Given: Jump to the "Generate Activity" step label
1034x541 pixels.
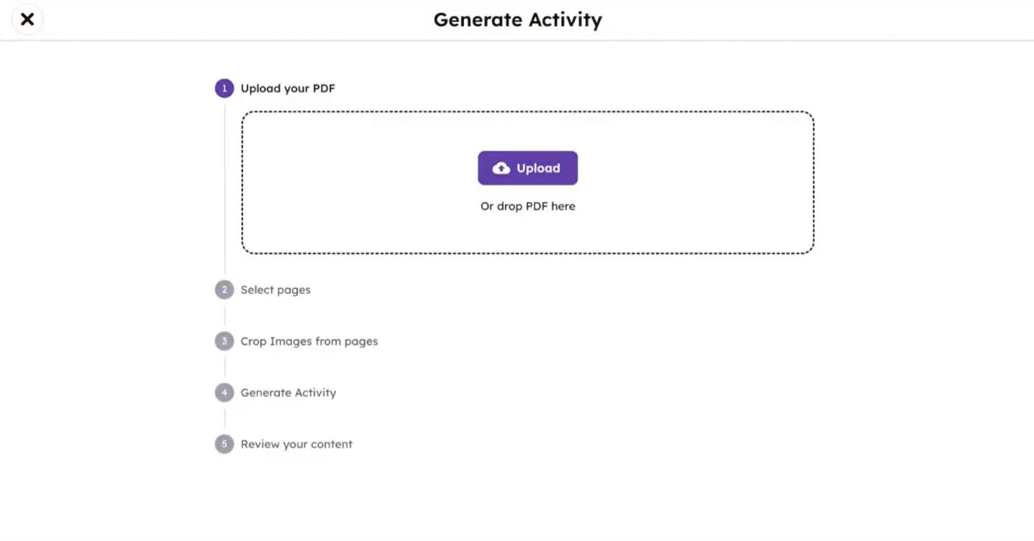Looking at the screenshot, I should coord(288,393).
